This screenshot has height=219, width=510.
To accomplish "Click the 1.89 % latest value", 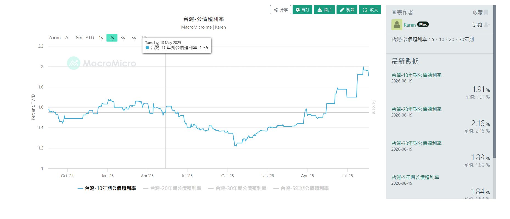I will tap(480, 157).
